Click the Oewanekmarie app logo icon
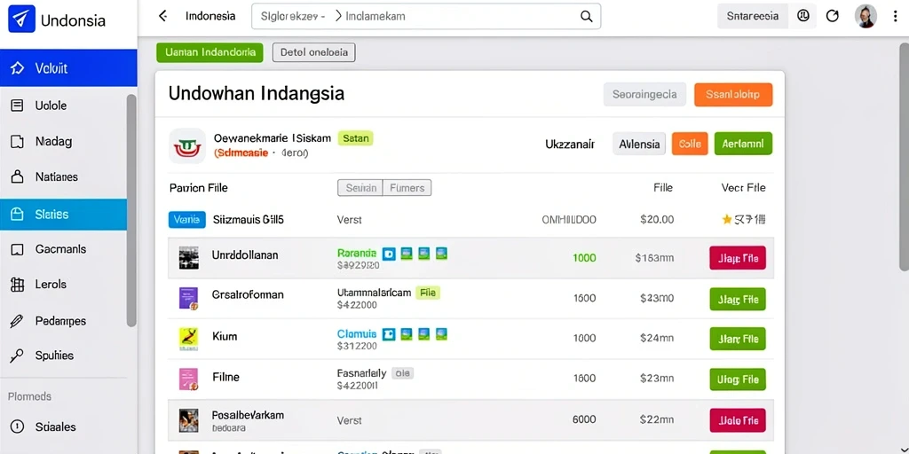The height and width of the screenshot is (454, 909). coord(187,145)
